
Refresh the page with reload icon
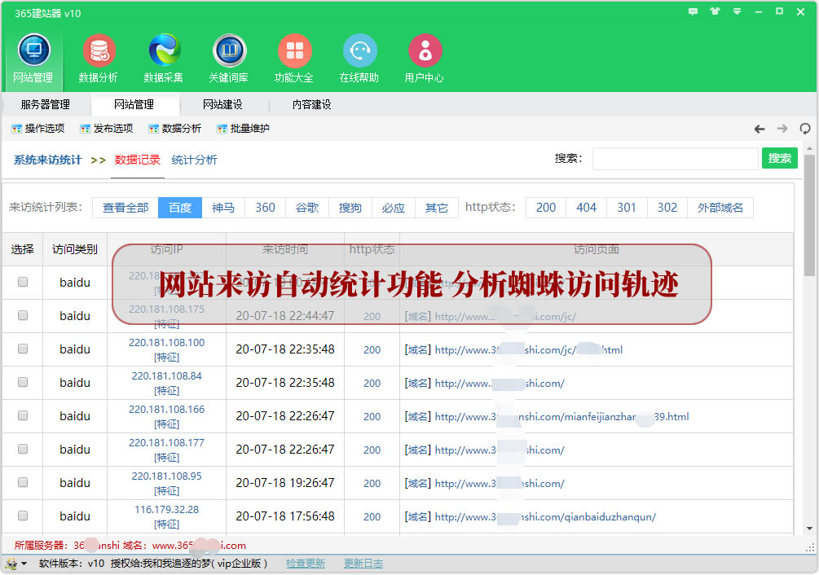coord(805,129)
